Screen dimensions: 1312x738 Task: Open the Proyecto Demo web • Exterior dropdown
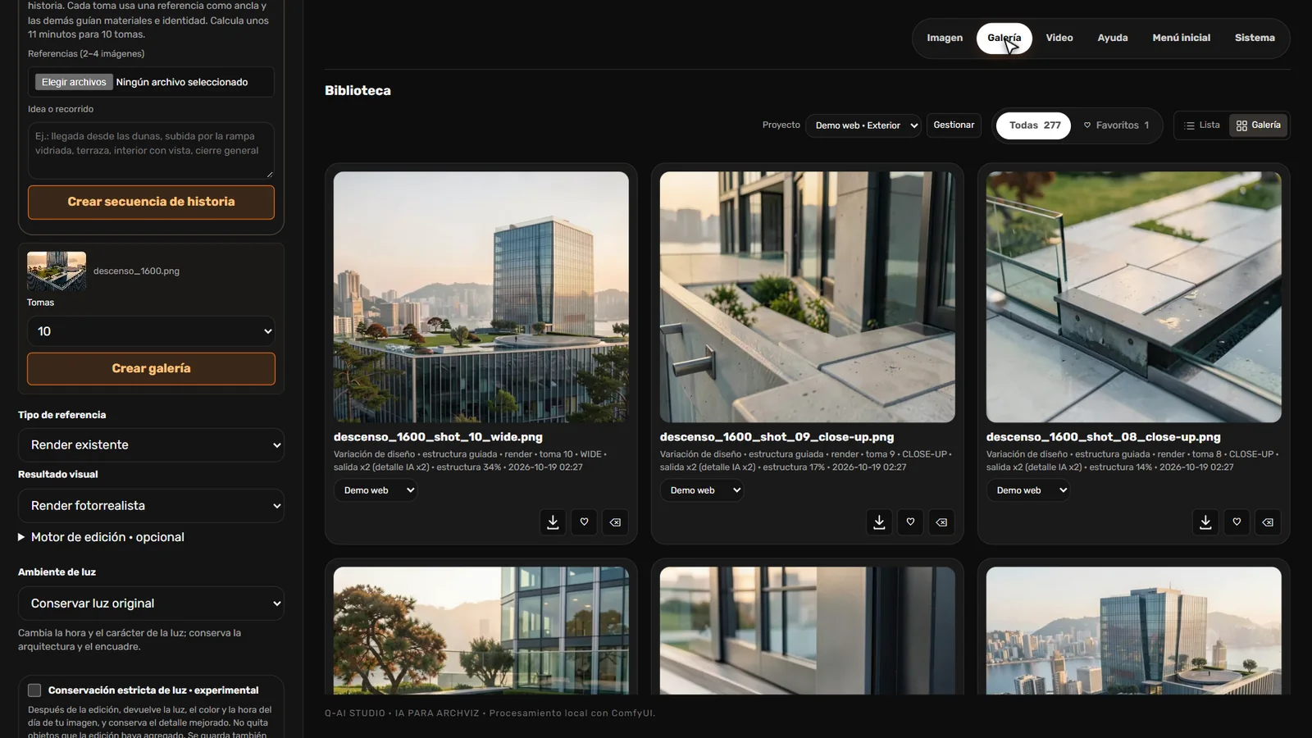[863, 125]
